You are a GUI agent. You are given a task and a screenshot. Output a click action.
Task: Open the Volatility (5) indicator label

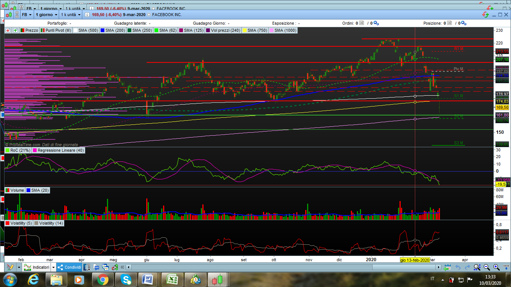point(21,223)
